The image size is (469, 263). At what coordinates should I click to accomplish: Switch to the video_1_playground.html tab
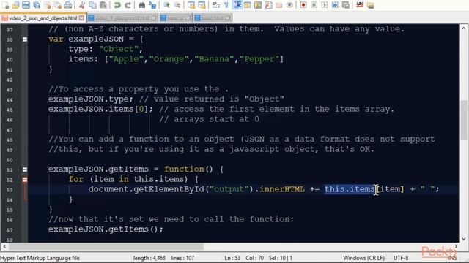pos(122,18)
